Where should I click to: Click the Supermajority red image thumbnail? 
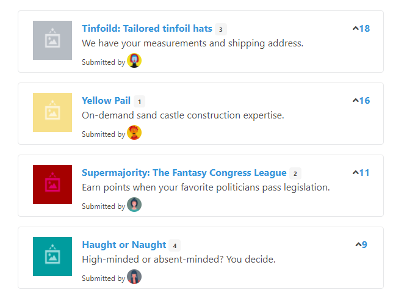coord(52,184)
